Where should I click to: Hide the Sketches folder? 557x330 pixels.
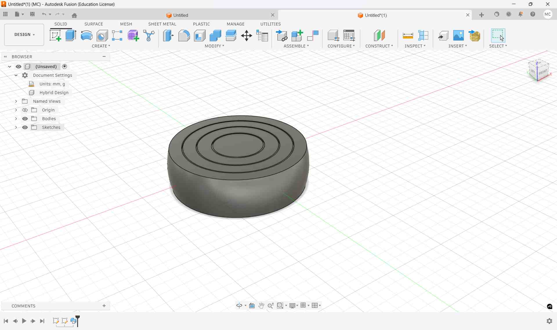pos(25,127)
